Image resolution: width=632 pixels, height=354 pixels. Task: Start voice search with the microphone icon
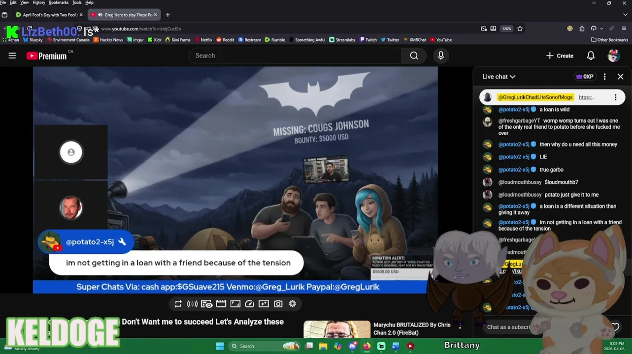point(441,56)
